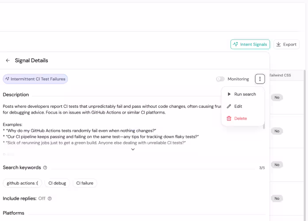
Task: Select Delete from the options menu
Action: [x=240, y=118]
